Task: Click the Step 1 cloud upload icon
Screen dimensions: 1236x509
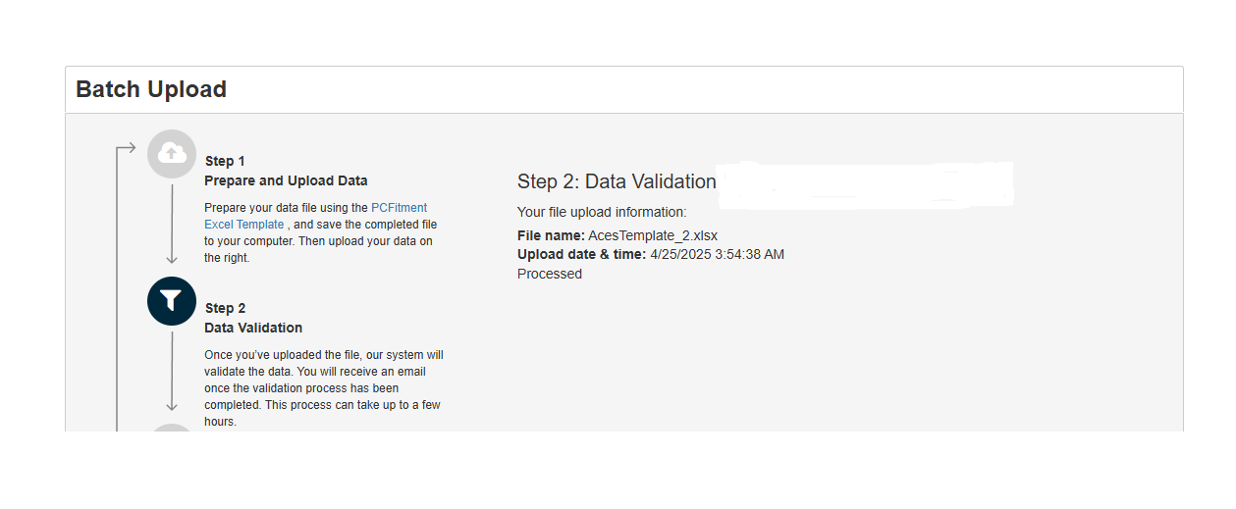Action: pyautogui.click(x=172, y=154)
